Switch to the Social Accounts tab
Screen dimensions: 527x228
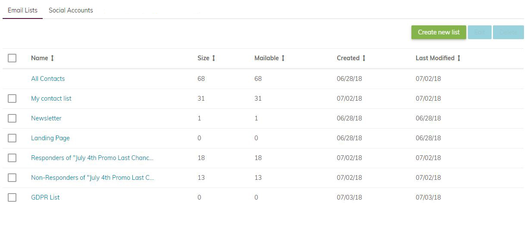tap(71, 10)
